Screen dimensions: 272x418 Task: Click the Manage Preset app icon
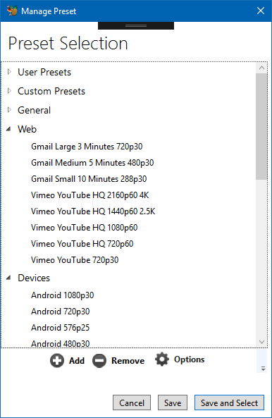coord(12,11)
